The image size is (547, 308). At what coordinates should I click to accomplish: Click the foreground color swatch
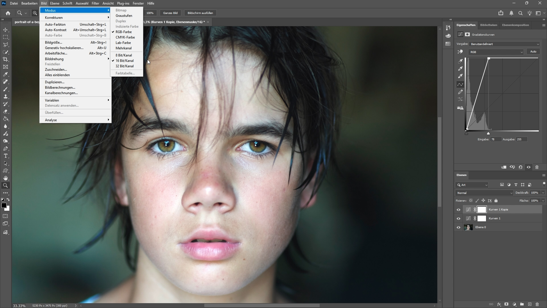coord(4,206)
